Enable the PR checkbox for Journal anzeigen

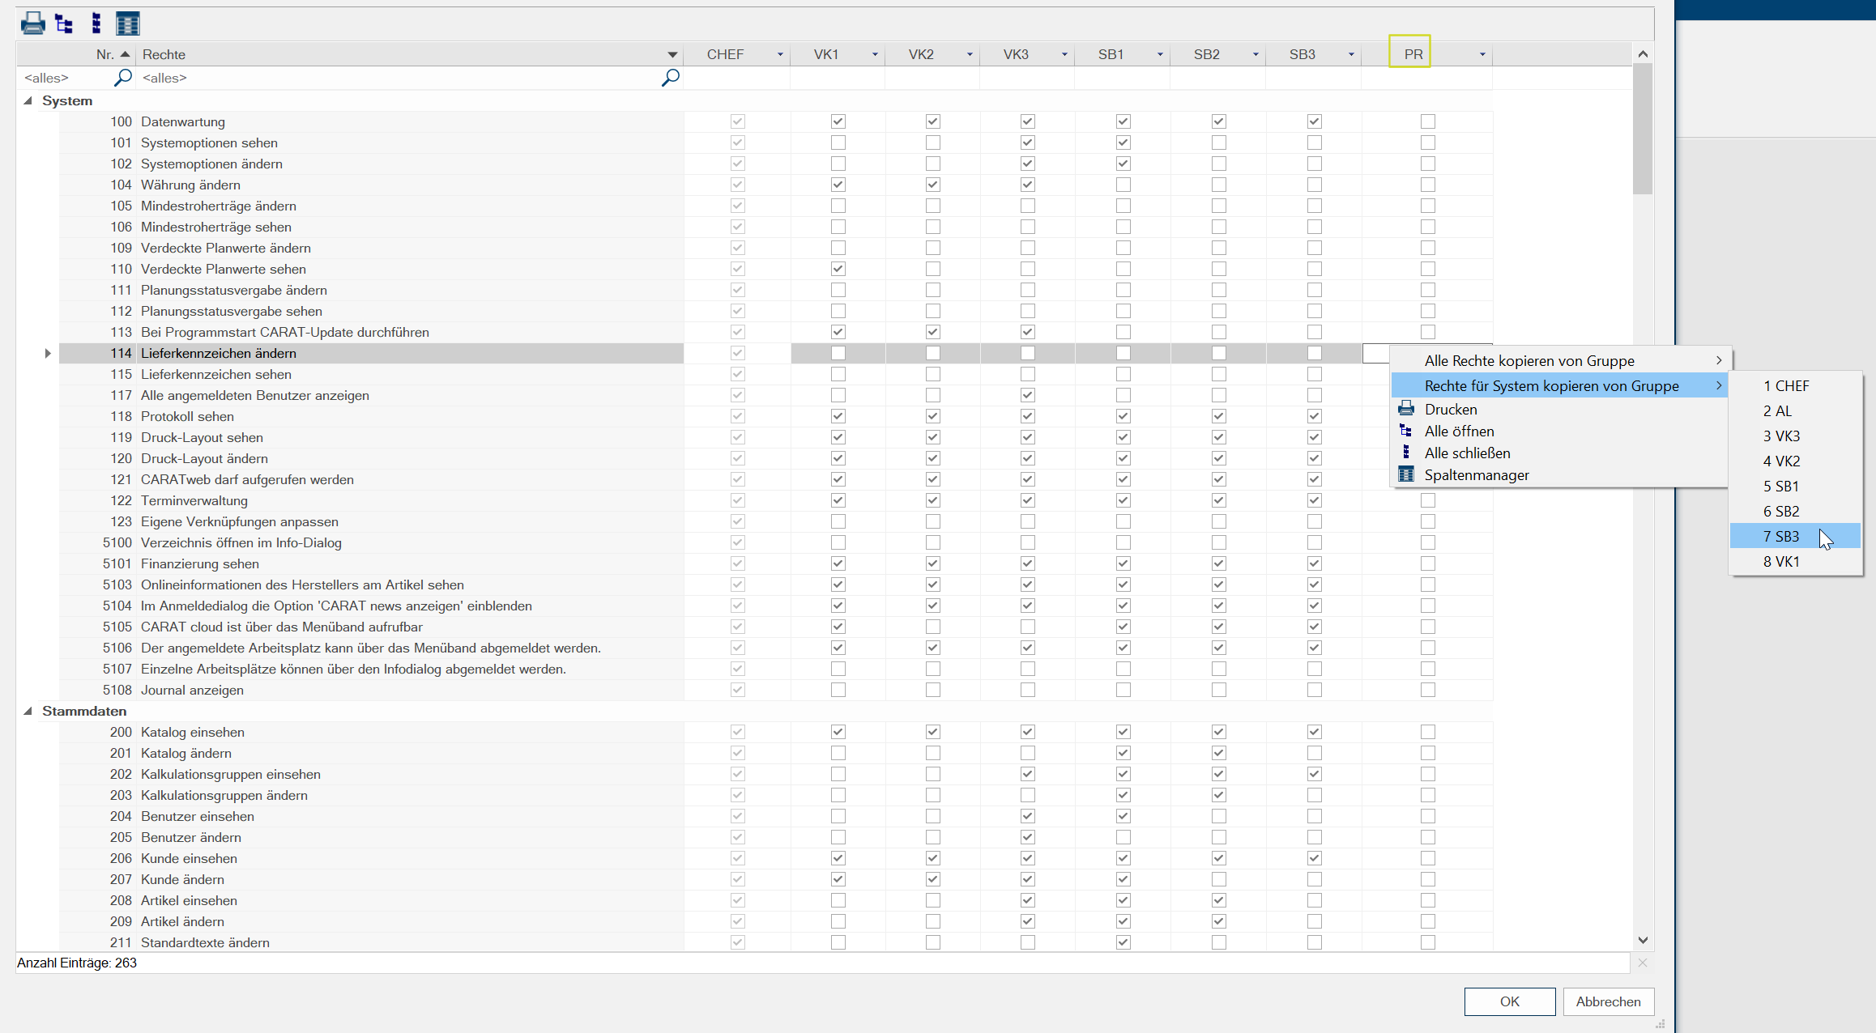(1427, 690)
